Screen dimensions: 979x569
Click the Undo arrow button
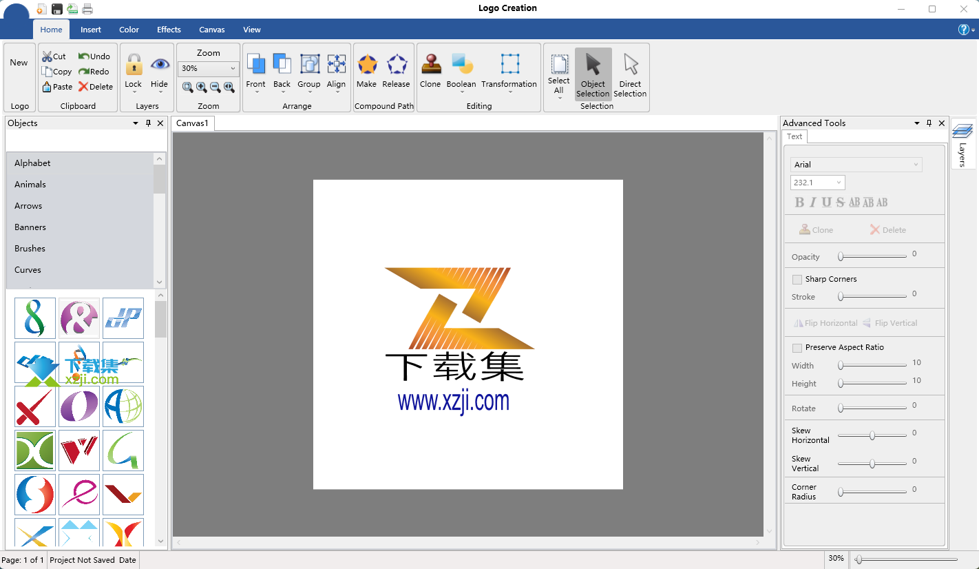94,56
